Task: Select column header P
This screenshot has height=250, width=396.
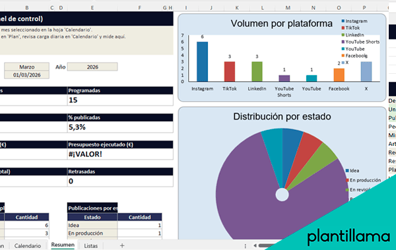Action: pyautogui.click(x=364, y=8)
